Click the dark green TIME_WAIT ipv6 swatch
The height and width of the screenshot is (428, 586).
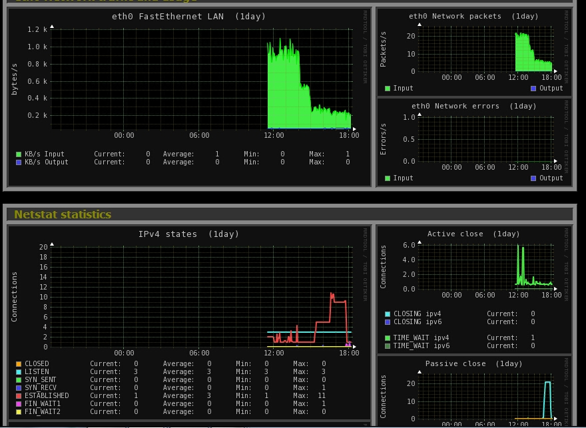[388, 346]
